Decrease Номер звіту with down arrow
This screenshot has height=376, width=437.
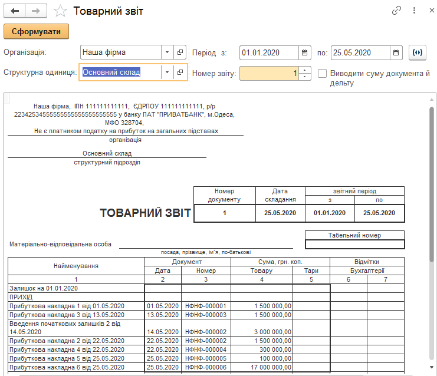305,77
